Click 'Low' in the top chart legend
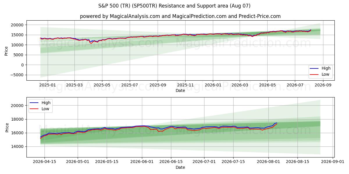This screenshot has height=174, width=349. pyautogui.click(x=325, y=74)
